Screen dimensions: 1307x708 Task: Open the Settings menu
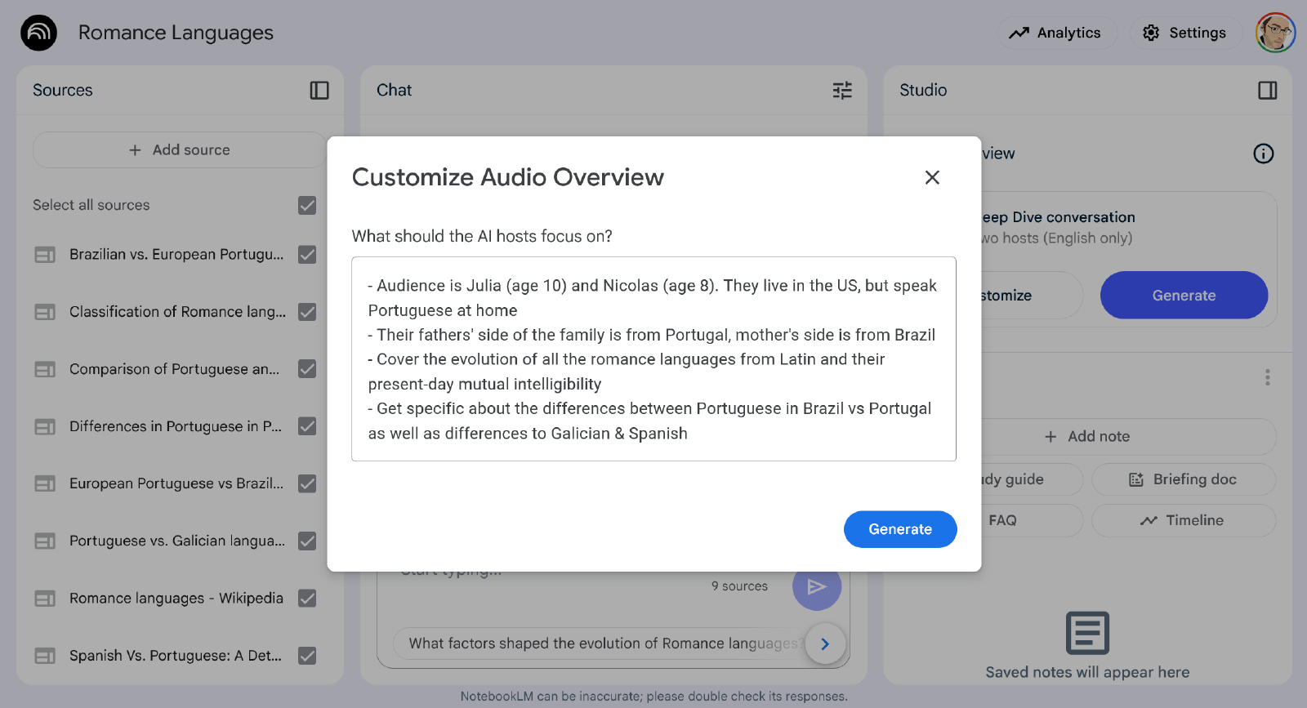coord(1184,33)
